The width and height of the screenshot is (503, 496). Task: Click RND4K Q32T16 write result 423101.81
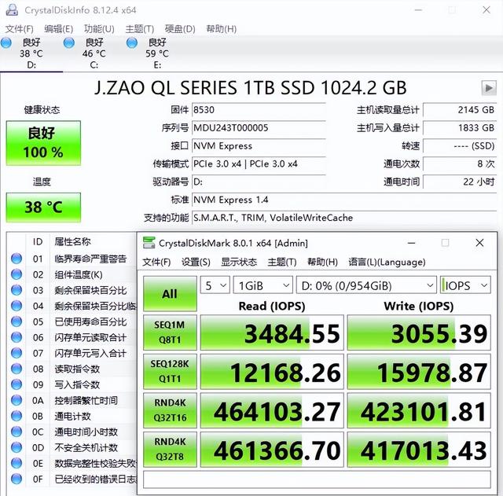click(x=419, y=410)
